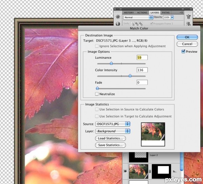Screen dimensions: 203x184
Task: Open the Opacity dropdown arrow
Action: tap(172, 17)
